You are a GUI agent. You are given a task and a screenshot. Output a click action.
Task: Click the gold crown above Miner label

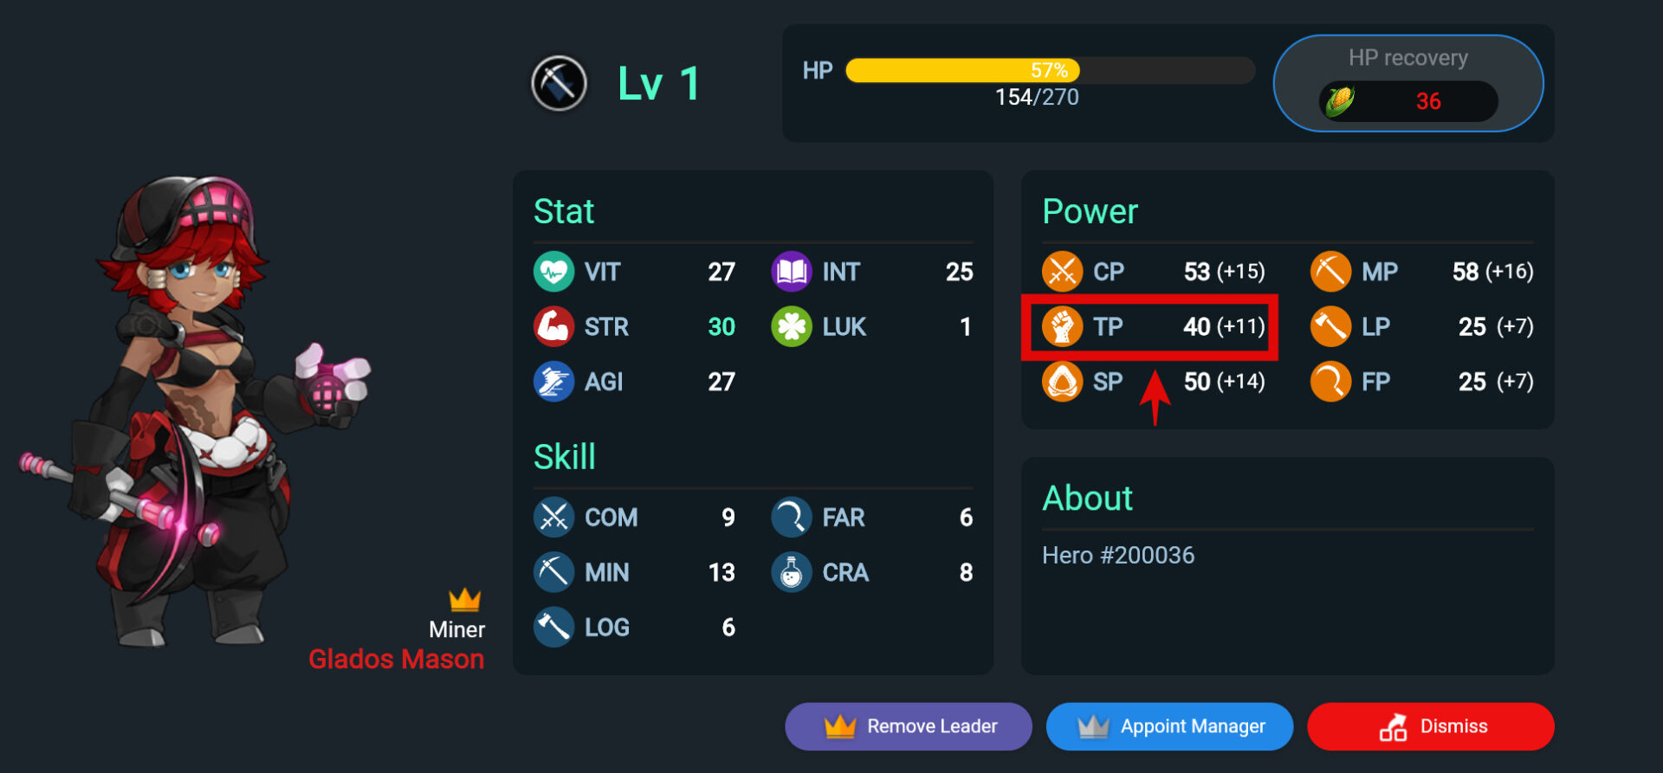[x=465, y=599]
